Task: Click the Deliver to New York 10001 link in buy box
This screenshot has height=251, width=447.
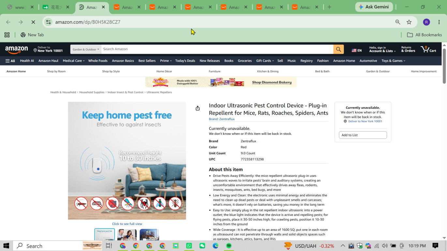Action: point(365,121)
